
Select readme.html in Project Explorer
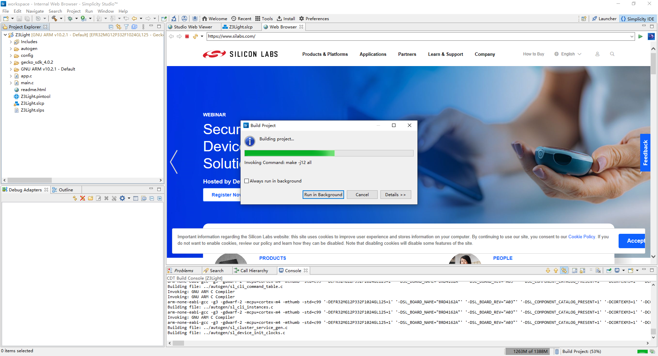[x=33, y=90]
